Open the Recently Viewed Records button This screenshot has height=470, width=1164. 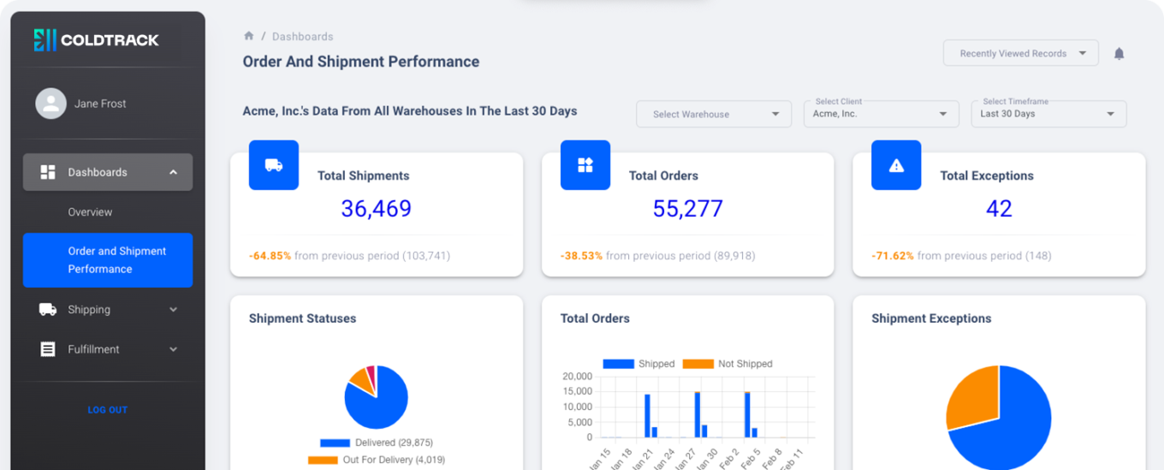pos(1020,53)
